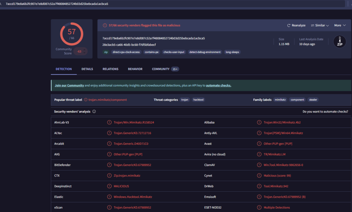The height and width of the screenshot is (212, 352).
Task: Click the direct-cpu-clock-access tag
Action: (126, 52)
